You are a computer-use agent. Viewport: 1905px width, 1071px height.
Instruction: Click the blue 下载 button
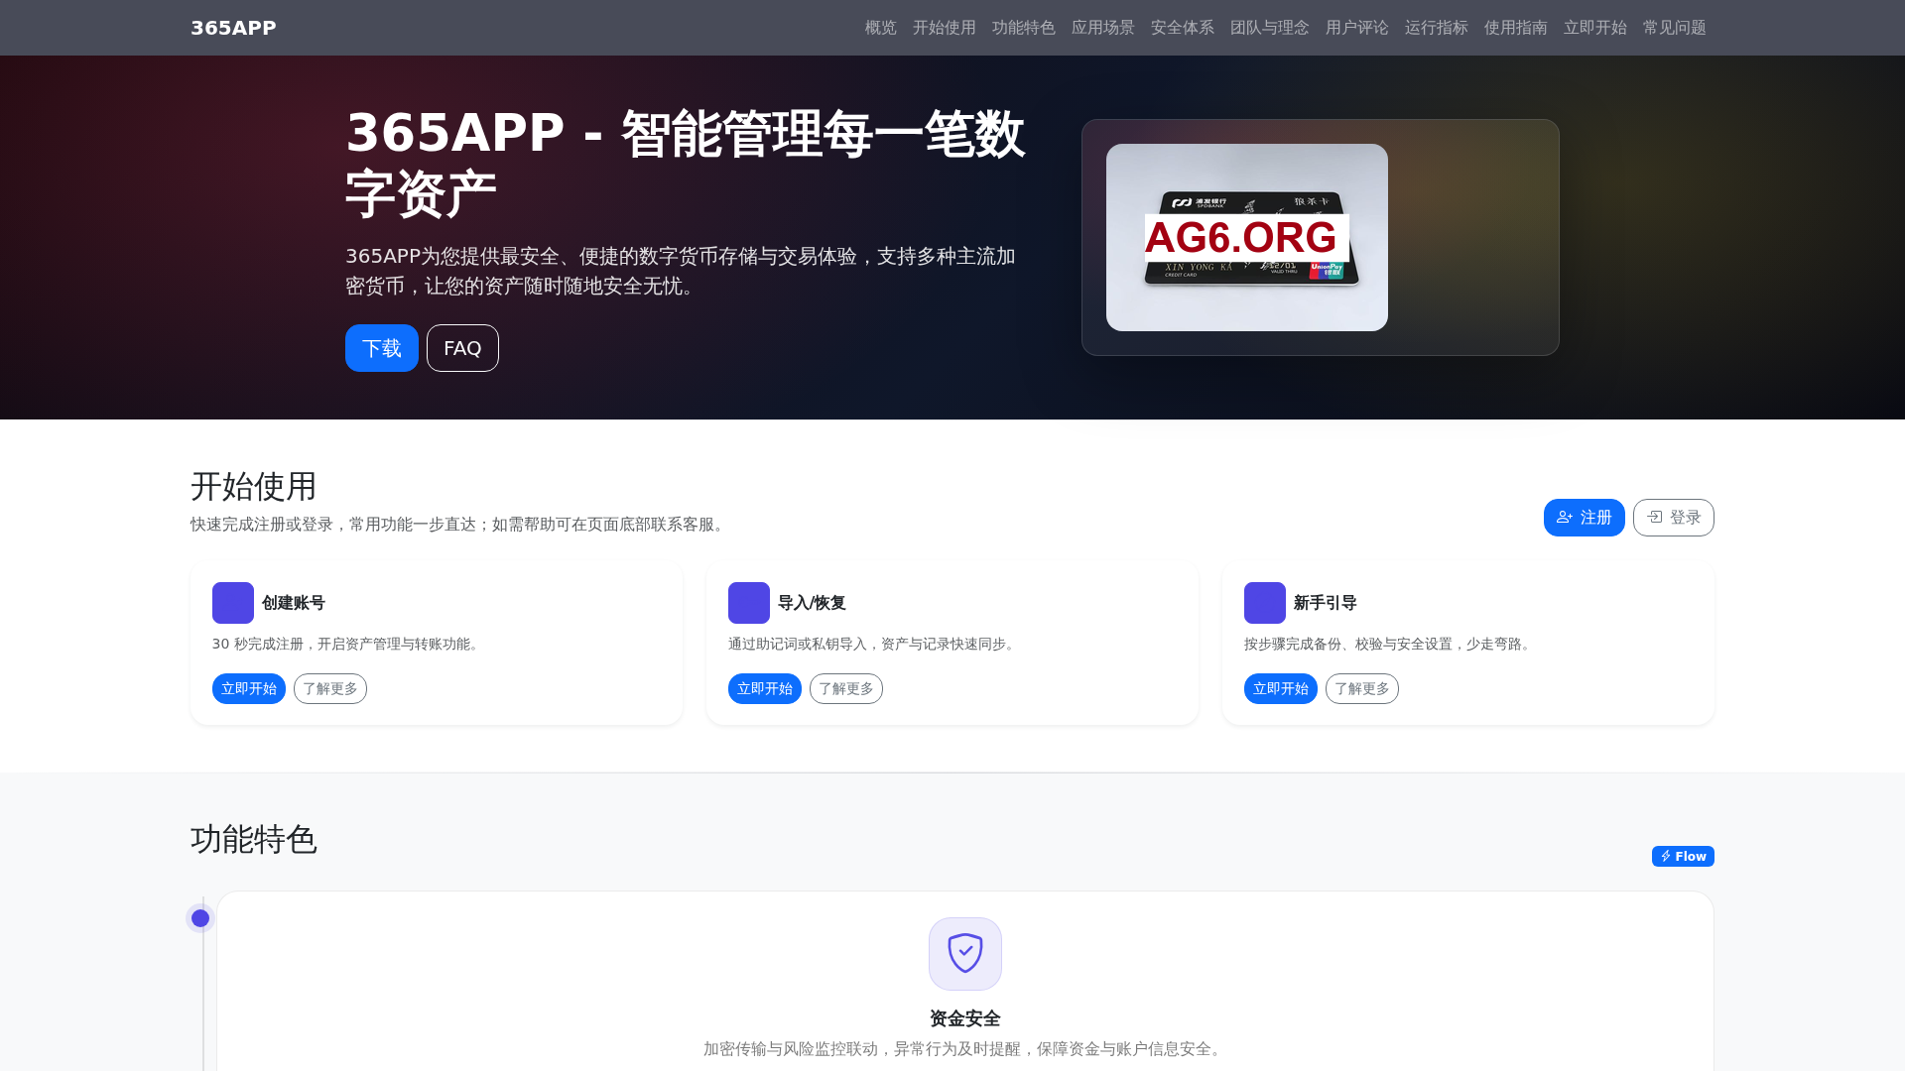click(x=382, y=348)
